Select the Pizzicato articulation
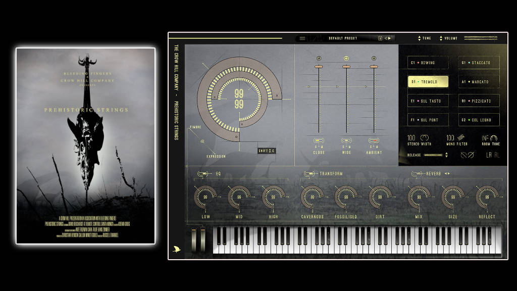Viewport: 517px width, 291px height. [479, 101]
